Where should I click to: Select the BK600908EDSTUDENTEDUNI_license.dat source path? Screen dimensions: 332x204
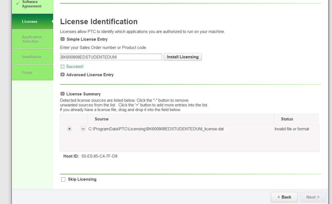tap(156, 129)
